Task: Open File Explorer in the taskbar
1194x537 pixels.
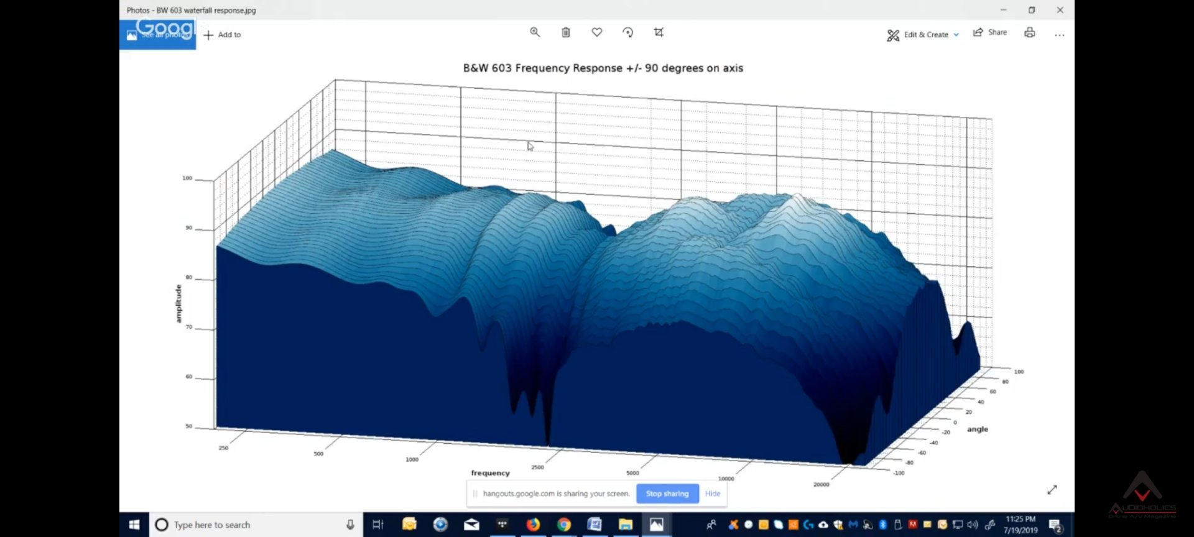Action: pyautogui.click(x=626, y=525)
